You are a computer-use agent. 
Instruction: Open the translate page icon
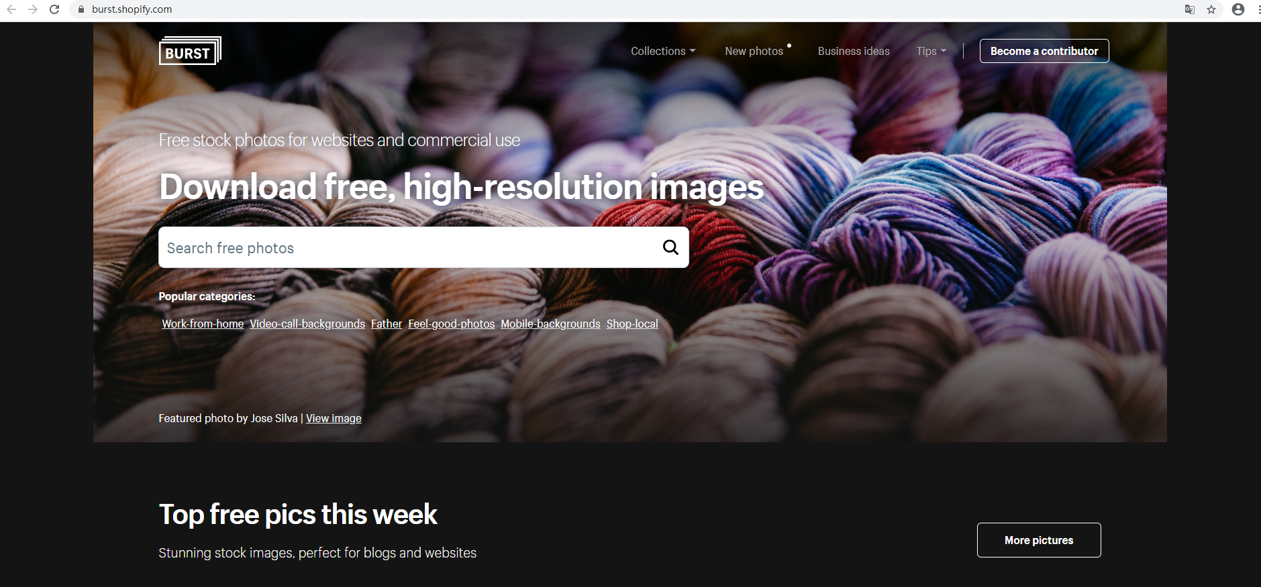click(x=1190, y=9)
